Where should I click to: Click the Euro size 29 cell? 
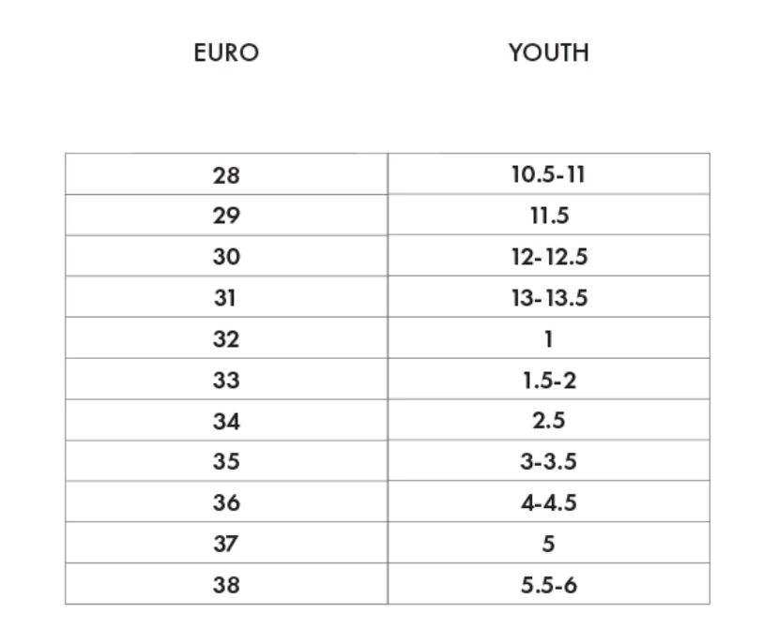(226, 216)
